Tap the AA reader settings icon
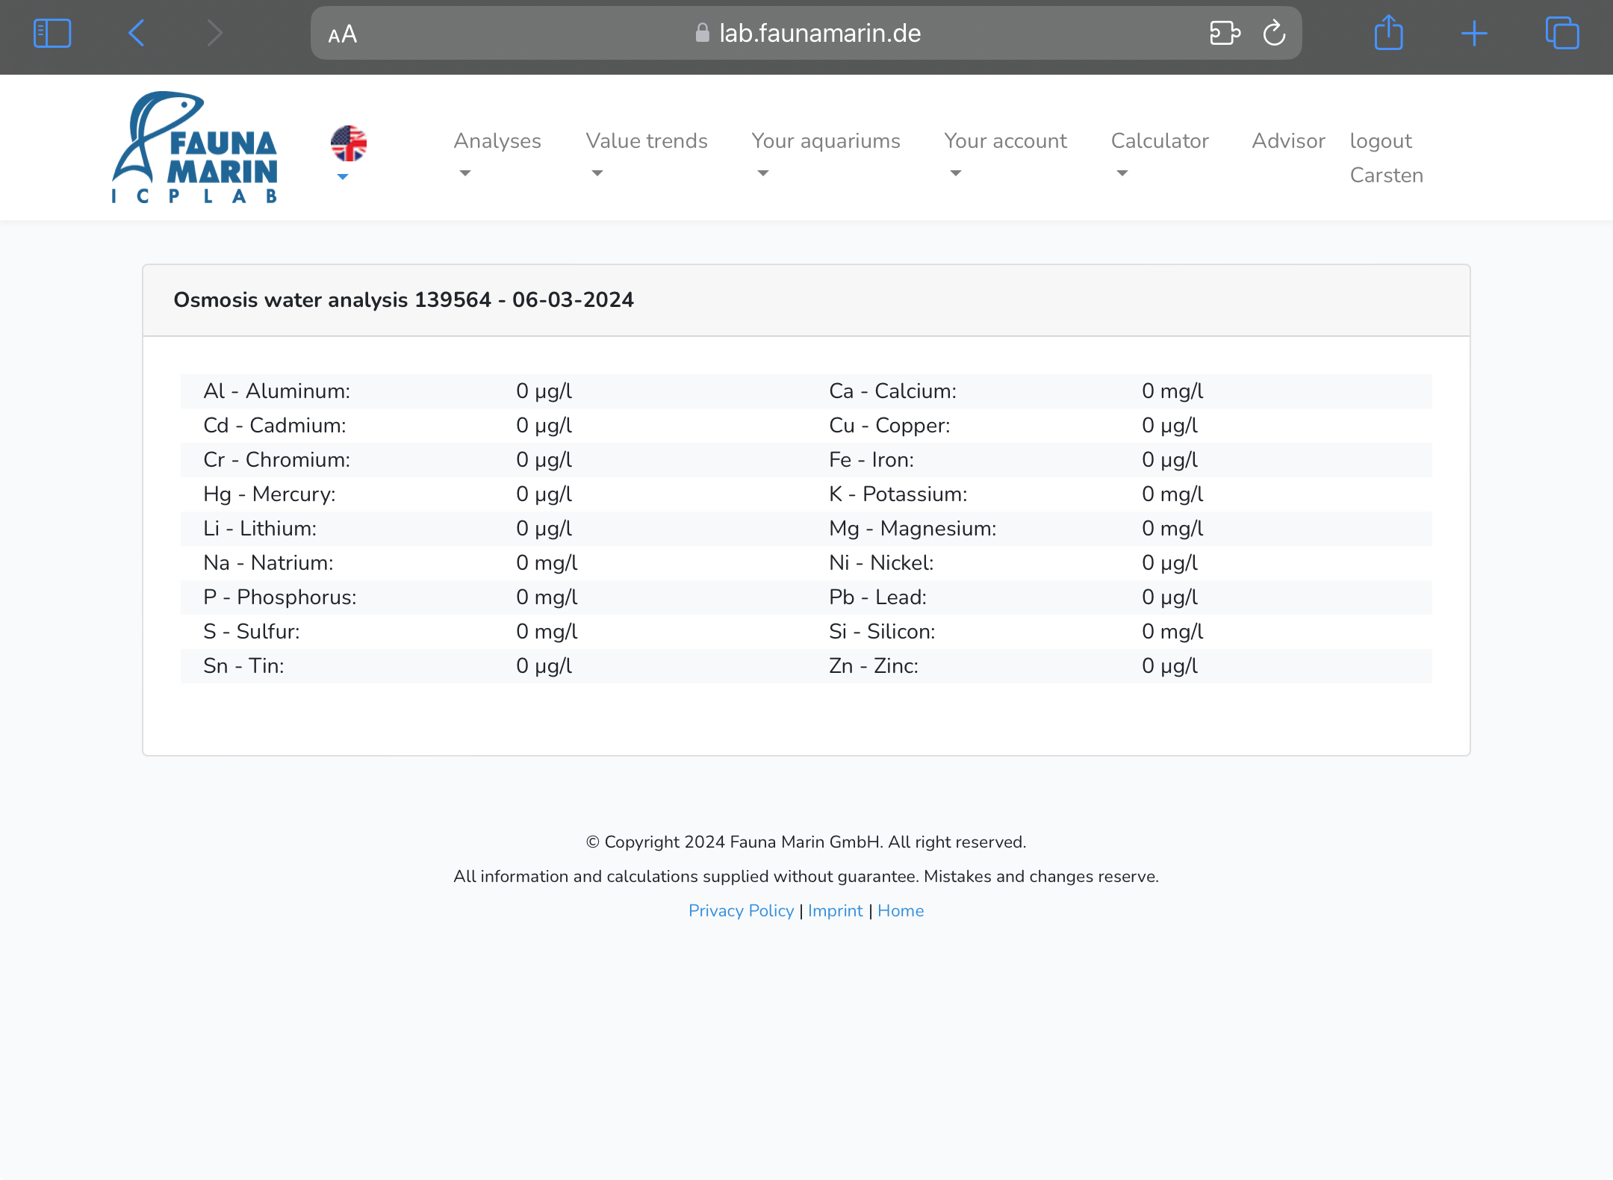 [343, 34]
